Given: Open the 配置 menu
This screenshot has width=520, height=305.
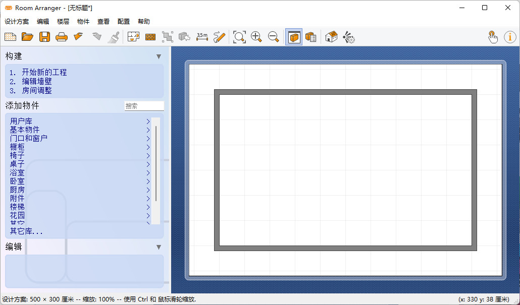Looking at the screenshot, I should [x=124, y=22].
